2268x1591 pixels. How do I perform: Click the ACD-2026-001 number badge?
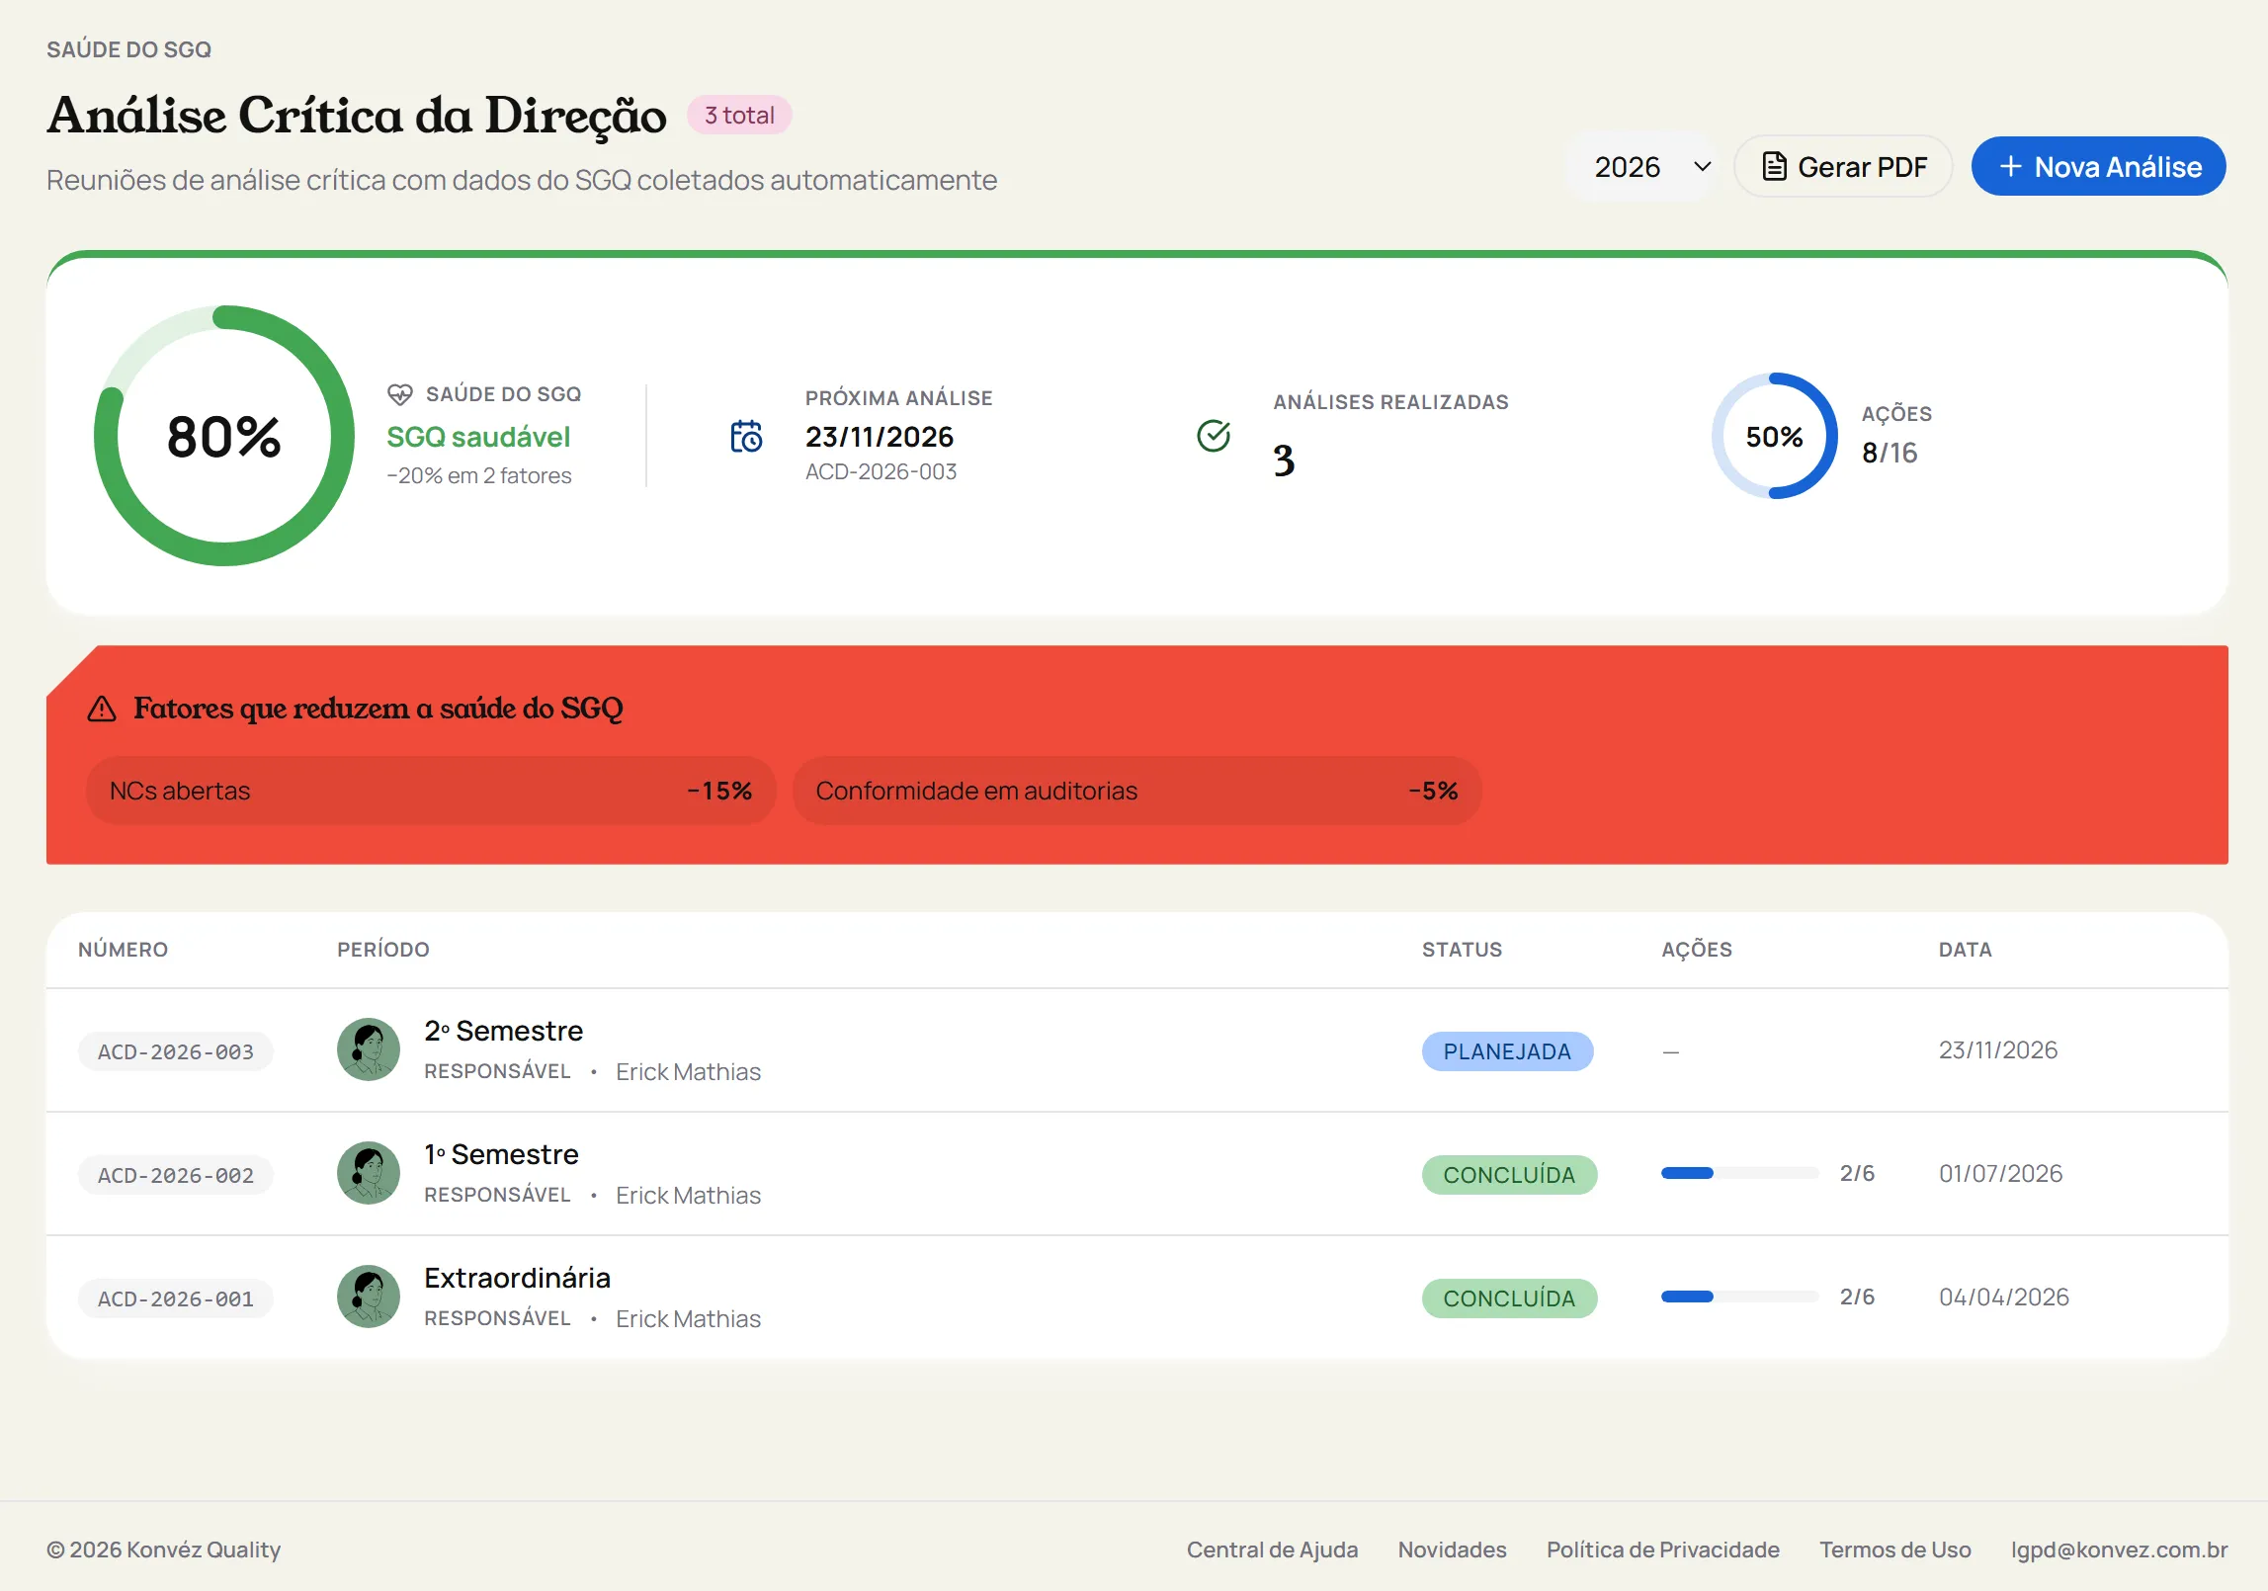click(x=176, y=1298)
